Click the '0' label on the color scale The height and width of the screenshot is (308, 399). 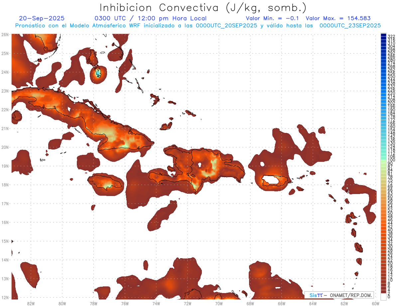[x=389, y=297]
